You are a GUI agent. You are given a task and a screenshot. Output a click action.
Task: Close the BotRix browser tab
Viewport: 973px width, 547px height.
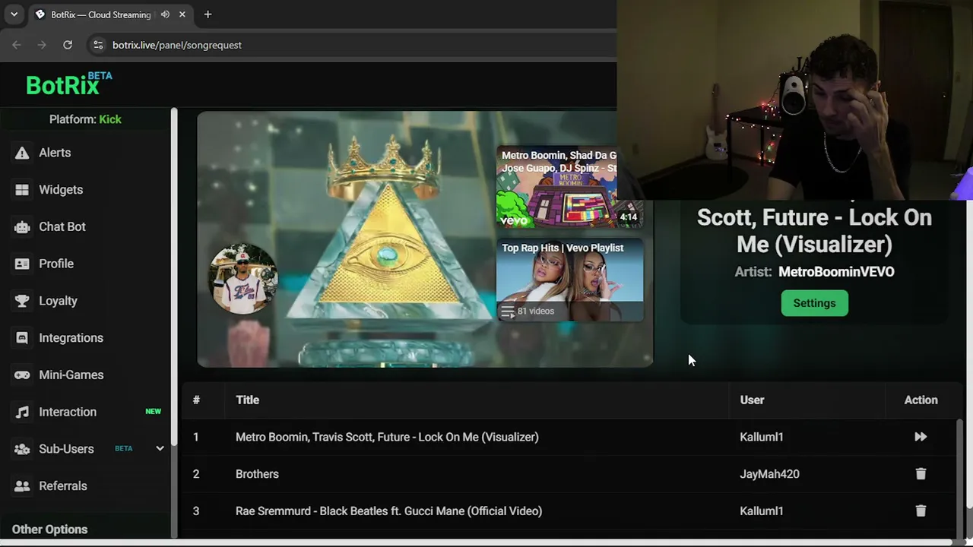click(x=182, y=14)
